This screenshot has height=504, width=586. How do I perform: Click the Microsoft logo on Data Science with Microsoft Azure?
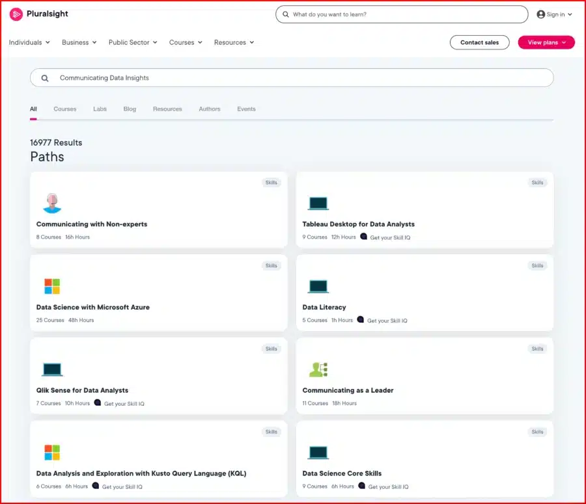[52, 286]
